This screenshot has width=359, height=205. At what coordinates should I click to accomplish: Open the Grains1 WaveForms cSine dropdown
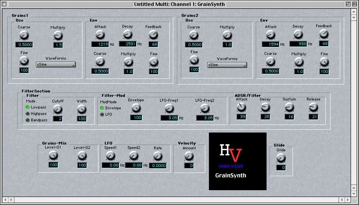[56, 64]
